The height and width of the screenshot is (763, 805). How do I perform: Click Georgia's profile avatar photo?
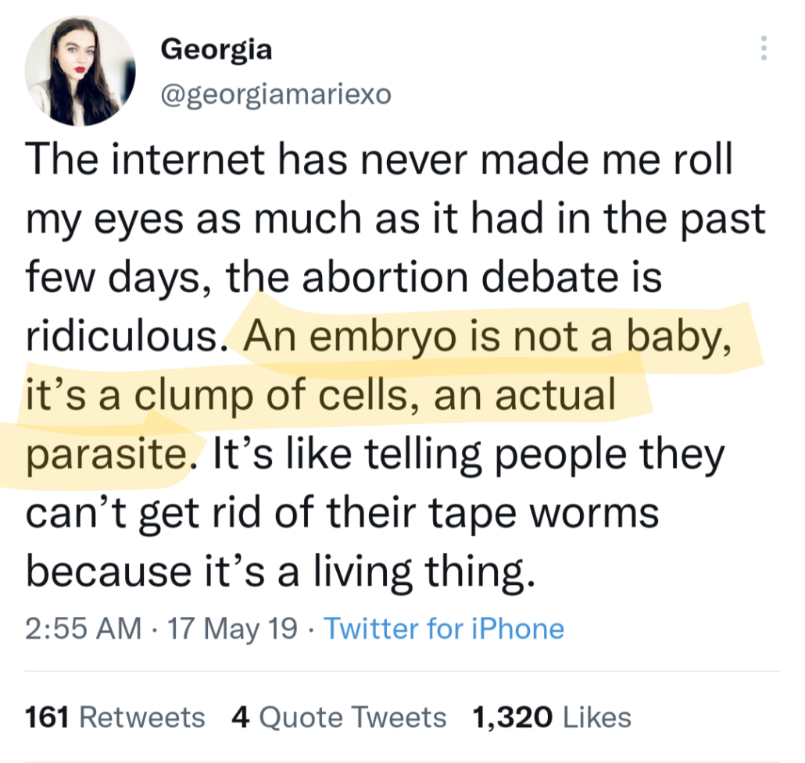(x=80, y=70)
